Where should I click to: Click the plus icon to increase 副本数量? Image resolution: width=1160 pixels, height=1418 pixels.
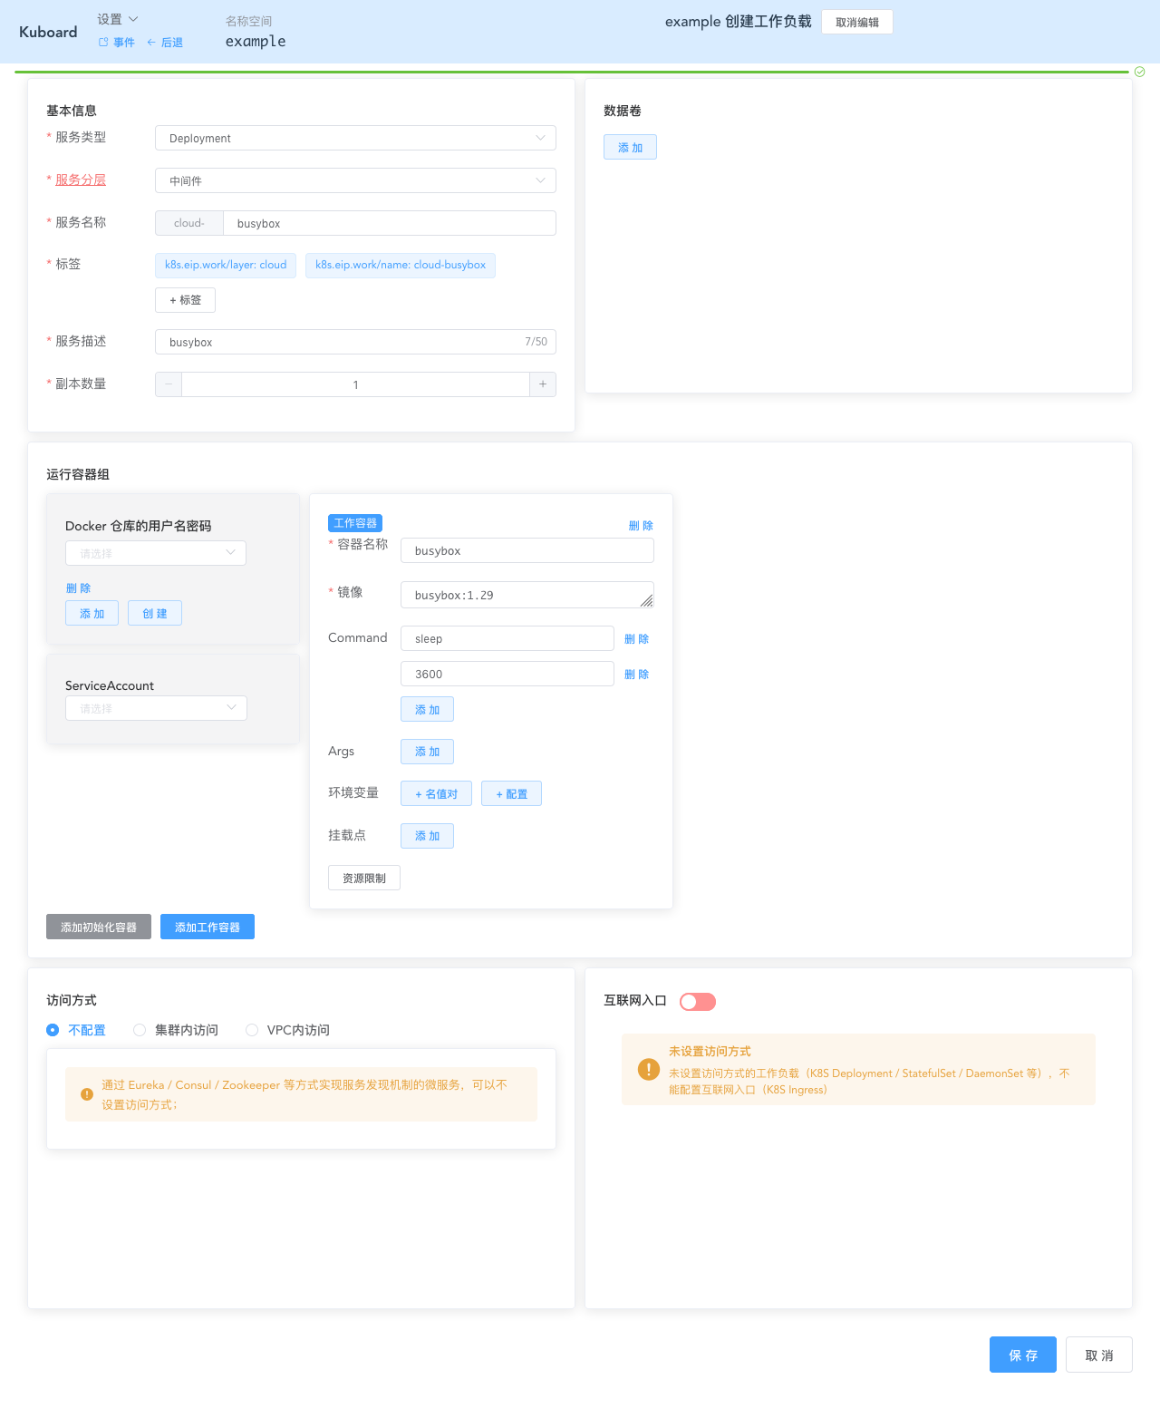[543, 384]
